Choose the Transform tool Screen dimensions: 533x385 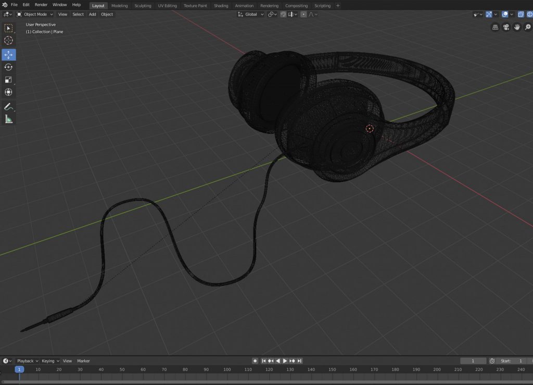coord(8,92)
